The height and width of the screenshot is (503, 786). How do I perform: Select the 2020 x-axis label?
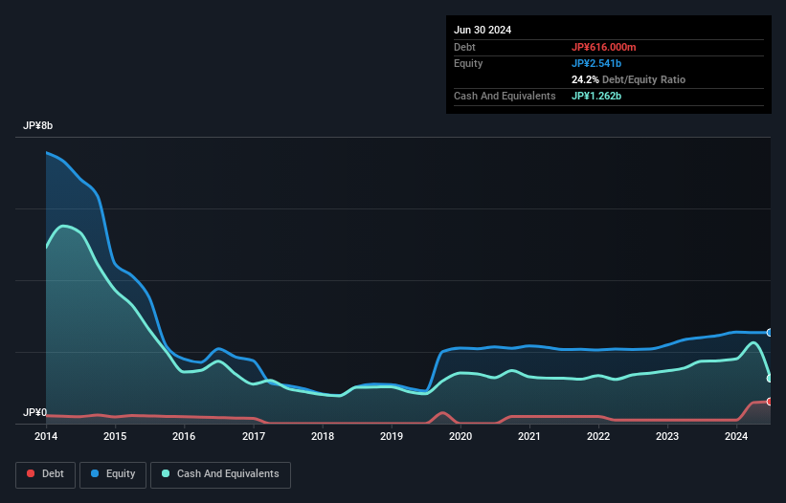[460, 436]
